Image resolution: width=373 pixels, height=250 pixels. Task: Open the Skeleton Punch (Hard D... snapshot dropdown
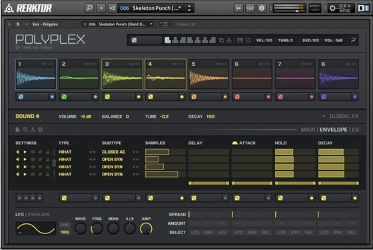[x=118, y=24]
